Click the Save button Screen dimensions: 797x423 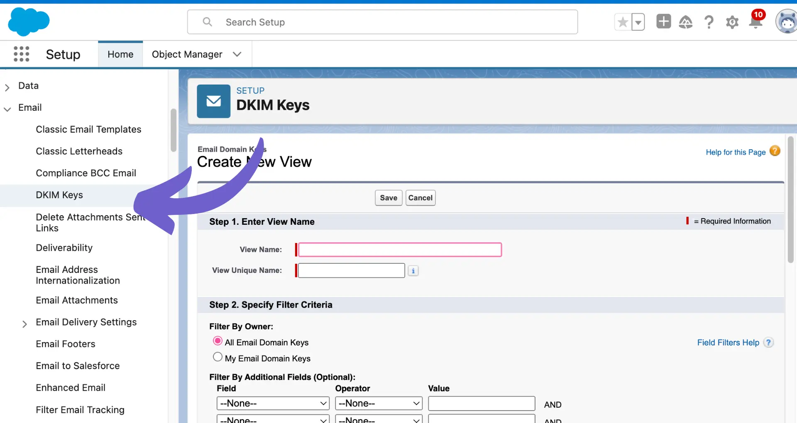[389, 198]
